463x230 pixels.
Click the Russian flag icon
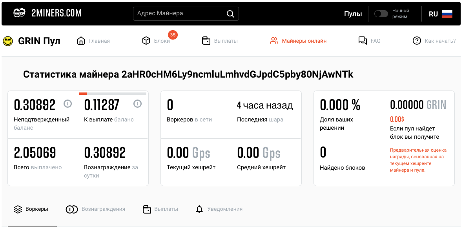tap(447, 14)
